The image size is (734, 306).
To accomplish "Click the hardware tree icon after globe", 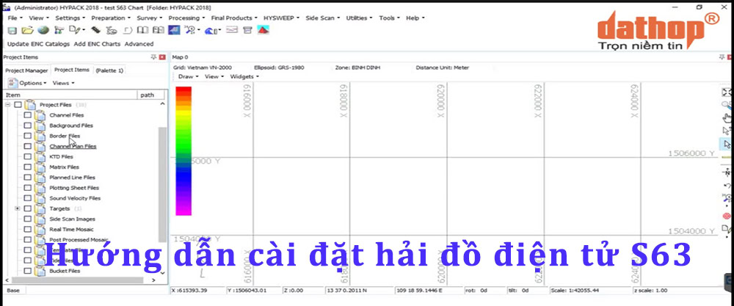I will coord(59,30).
